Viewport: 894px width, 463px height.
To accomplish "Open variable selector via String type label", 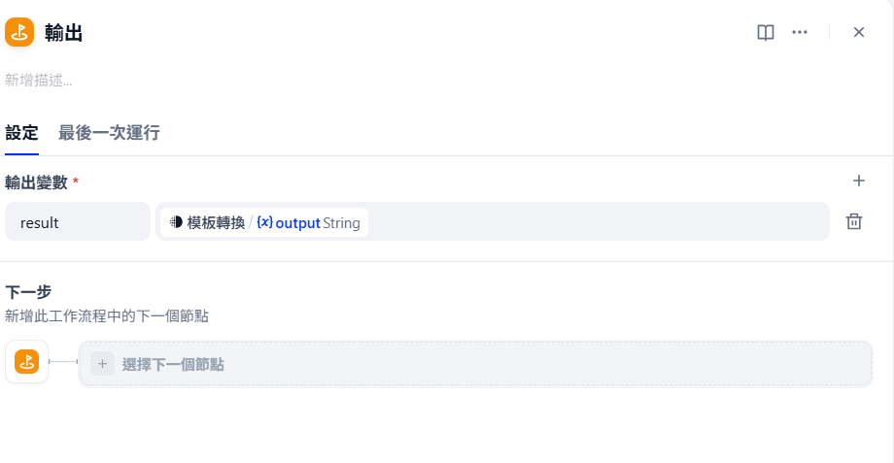I will [341, 222].
